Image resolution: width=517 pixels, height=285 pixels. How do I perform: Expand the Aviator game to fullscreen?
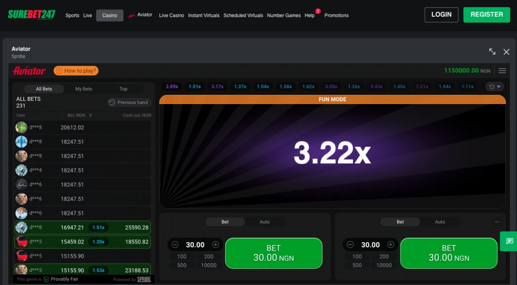point(492,52)
